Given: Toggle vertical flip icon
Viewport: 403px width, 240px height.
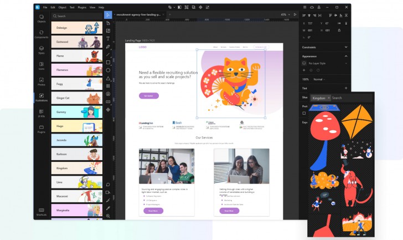Looking at the screenshot, I should point(346,23).
